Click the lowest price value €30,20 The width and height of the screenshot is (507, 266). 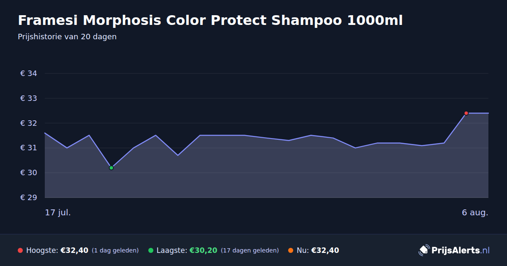(203, 250)
